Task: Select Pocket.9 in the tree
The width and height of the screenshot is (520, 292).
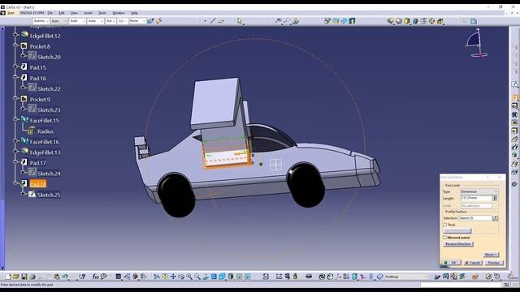Action: point(40,99)
